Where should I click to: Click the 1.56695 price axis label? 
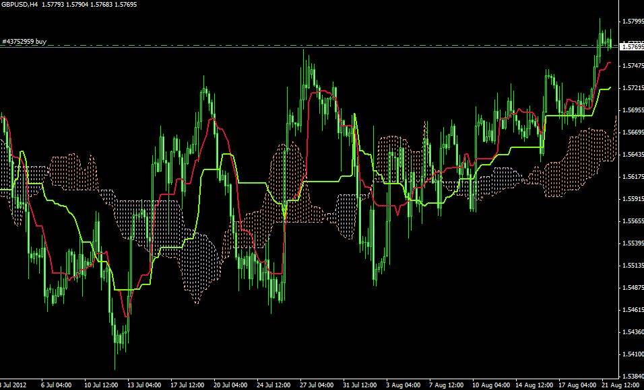pos(633,132)
